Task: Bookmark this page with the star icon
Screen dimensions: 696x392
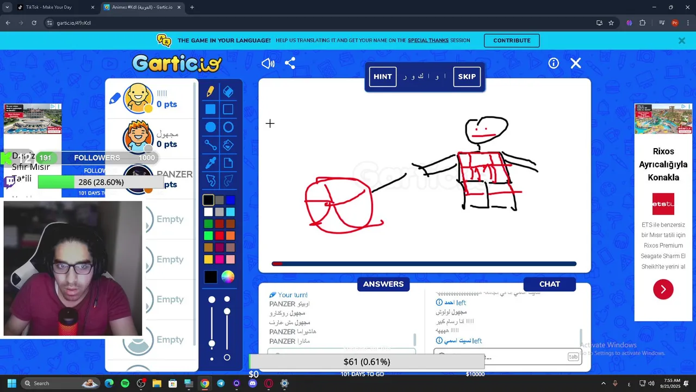Action: tap(611, 23)
